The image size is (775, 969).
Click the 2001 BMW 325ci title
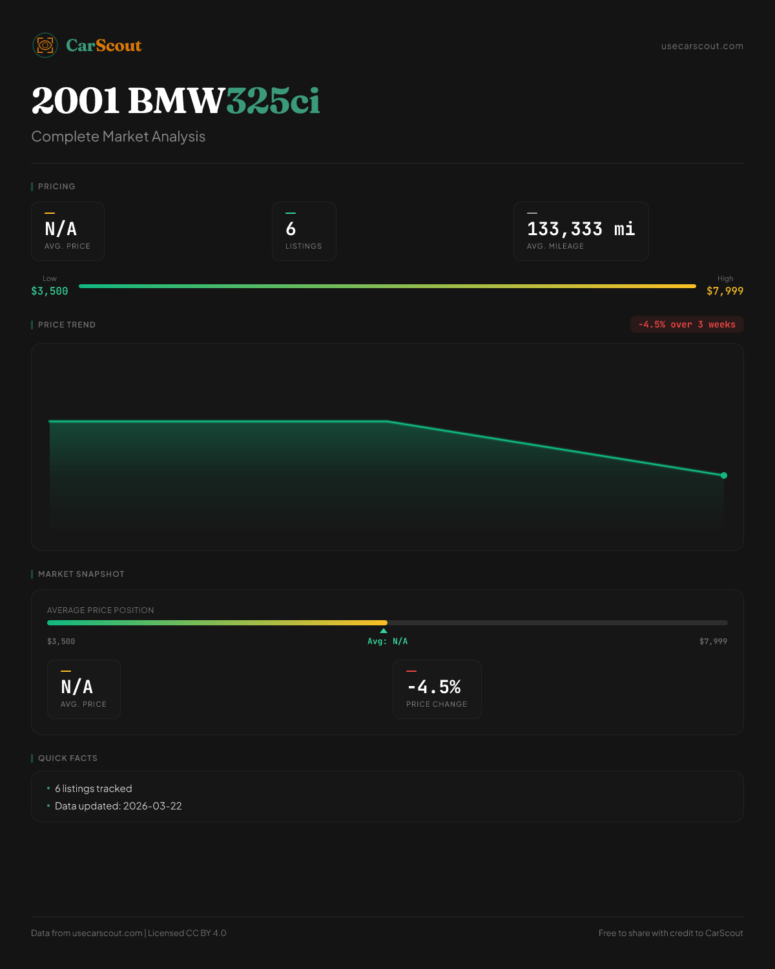pyautogui.click(x=176, y=101)
